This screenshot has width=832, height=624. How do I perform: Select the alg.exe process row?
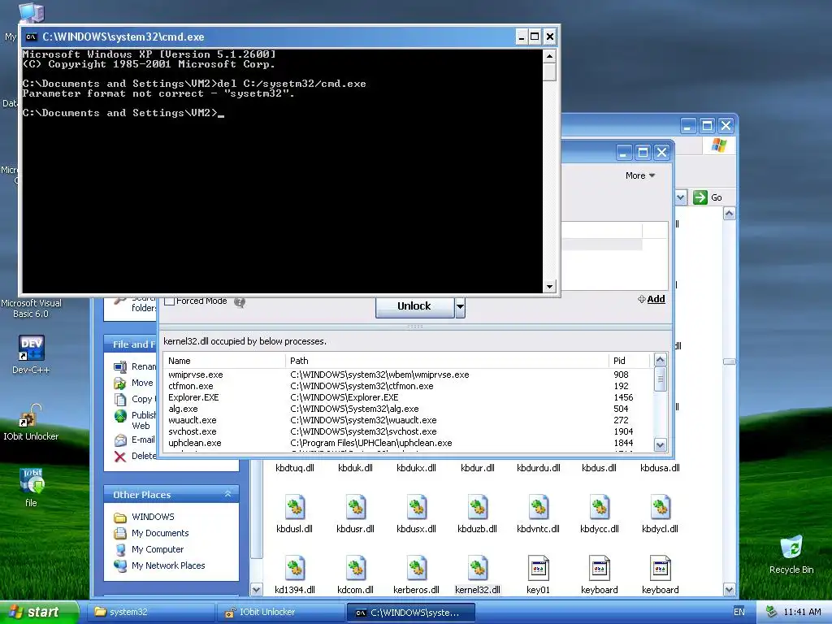point(408,409)
